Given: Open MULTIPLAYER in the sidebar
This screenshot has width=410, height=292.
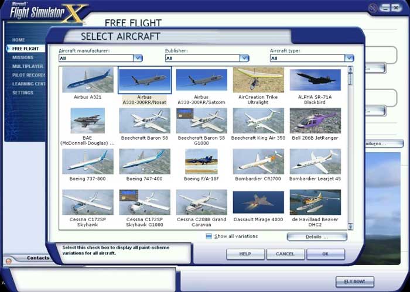Looking at the screenshot, I should tap(28, 66).
